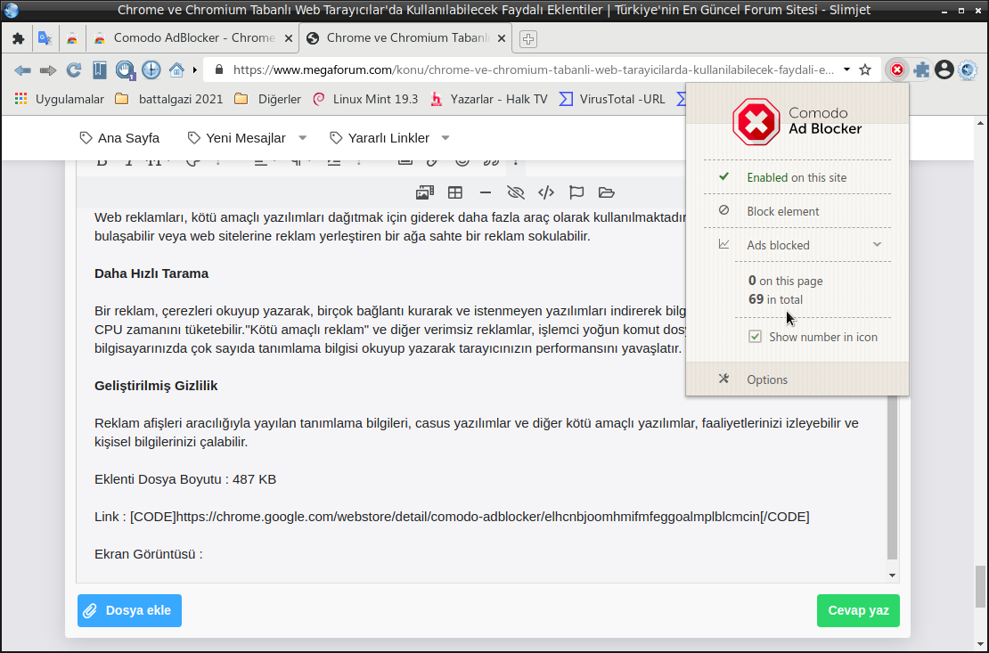Open a new tab with plus button
Image resolution: width=989 pixels, height=653 pixels.
[x=528, y=39]
